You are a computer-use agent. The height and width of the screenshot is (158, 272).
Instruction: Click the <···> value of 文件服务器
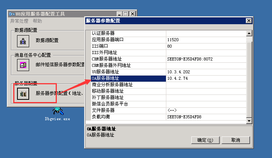pos(206,110)
